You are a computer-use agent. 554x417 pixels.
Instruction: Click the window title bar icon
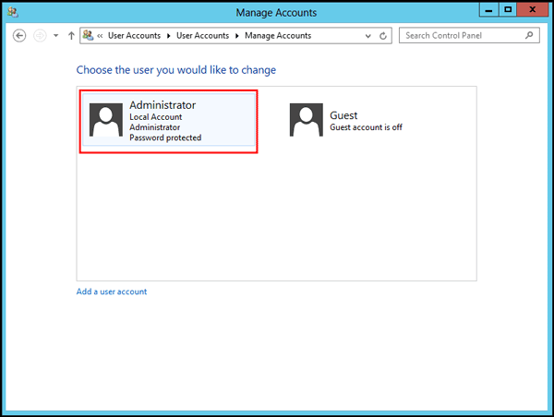point(13,12)
